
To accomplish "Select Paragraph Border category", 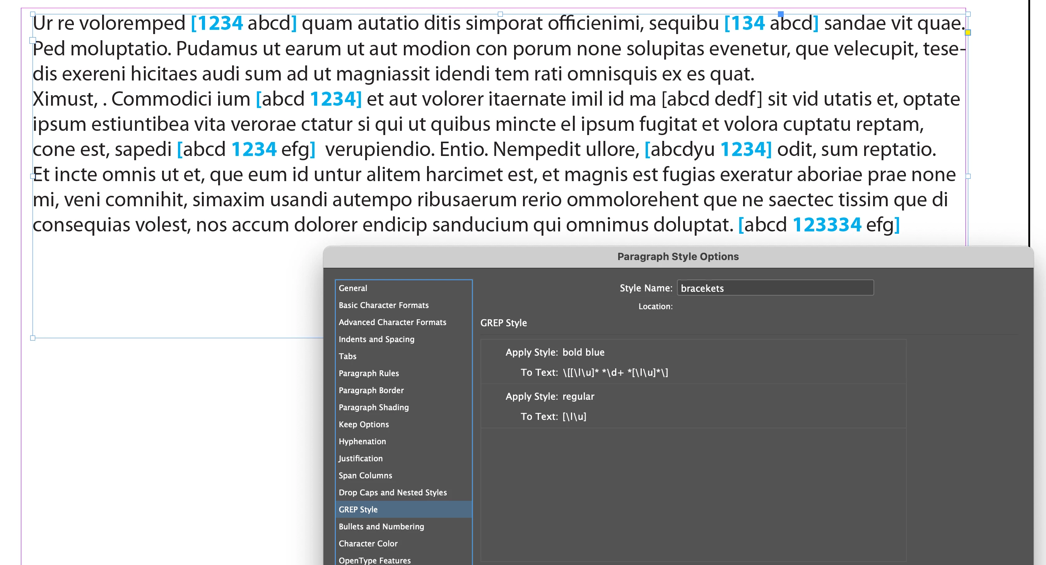I will pyautogui.click(x=371, y=390).
